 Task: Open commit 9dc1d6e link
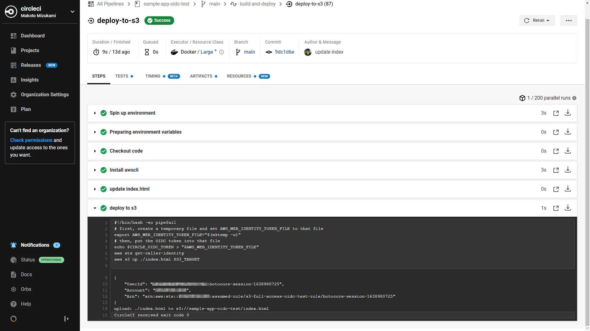coord(284,52)
